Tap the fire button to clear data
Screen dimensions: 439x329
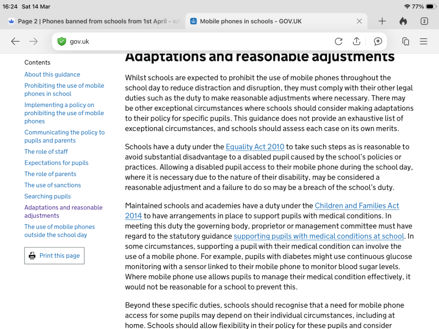point(403,21)
